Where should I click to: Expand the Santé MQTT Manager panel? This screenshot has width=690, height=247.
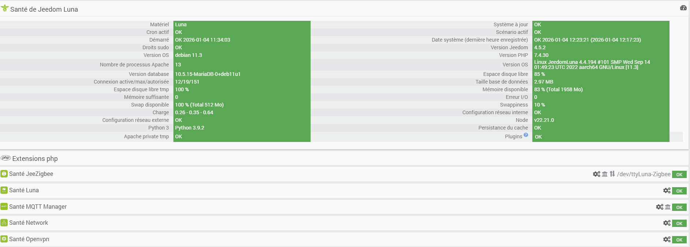tap(38, 207)
